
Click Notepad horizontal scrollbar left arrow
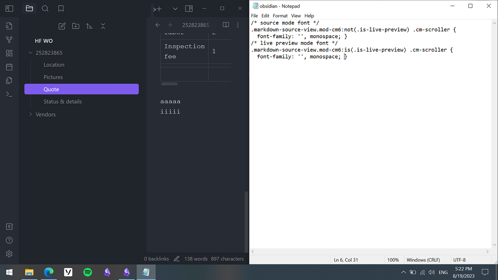253,251
